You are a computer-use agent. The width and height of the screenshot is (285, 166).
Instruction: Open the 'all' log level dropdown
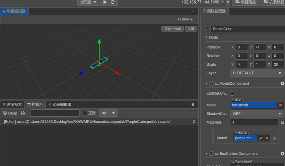pyautogui.click(x=108, y=113)
